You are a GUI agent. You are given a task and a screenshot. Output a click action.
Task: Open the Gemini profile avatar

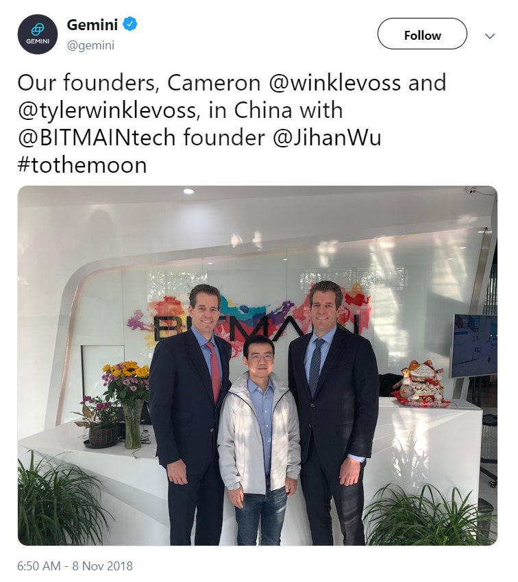click(x=38, y=34)
